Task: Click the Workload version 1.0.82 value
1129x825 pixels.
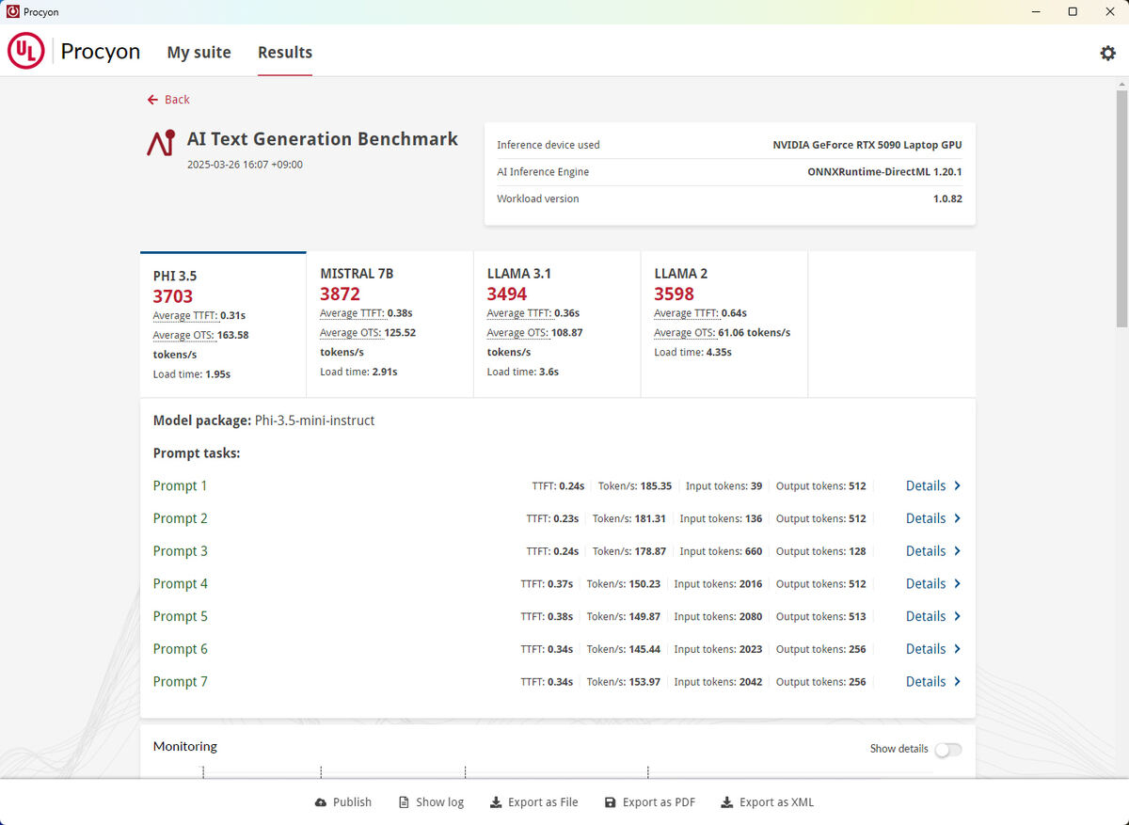Action: pos(947,199)
